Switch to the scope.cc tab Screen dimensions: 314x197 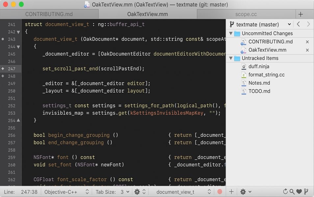point(245,14)
